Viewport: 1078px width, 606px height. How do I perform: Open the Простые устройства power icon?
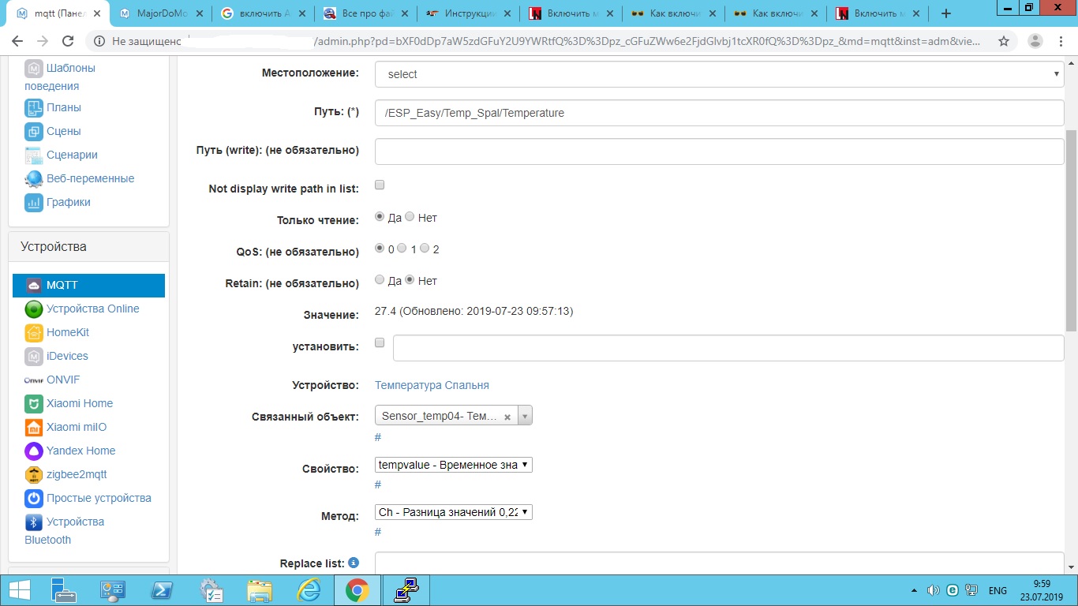tap(33, 499)
